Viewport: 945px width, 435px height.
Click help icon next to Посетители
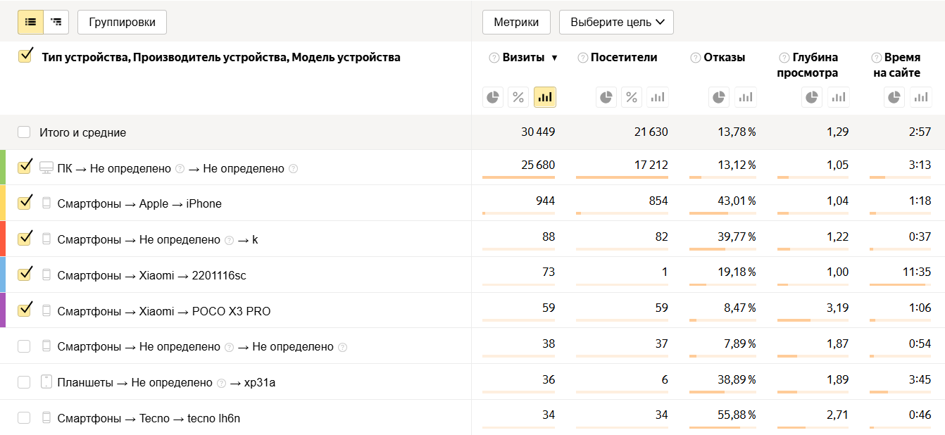[582, 58]
